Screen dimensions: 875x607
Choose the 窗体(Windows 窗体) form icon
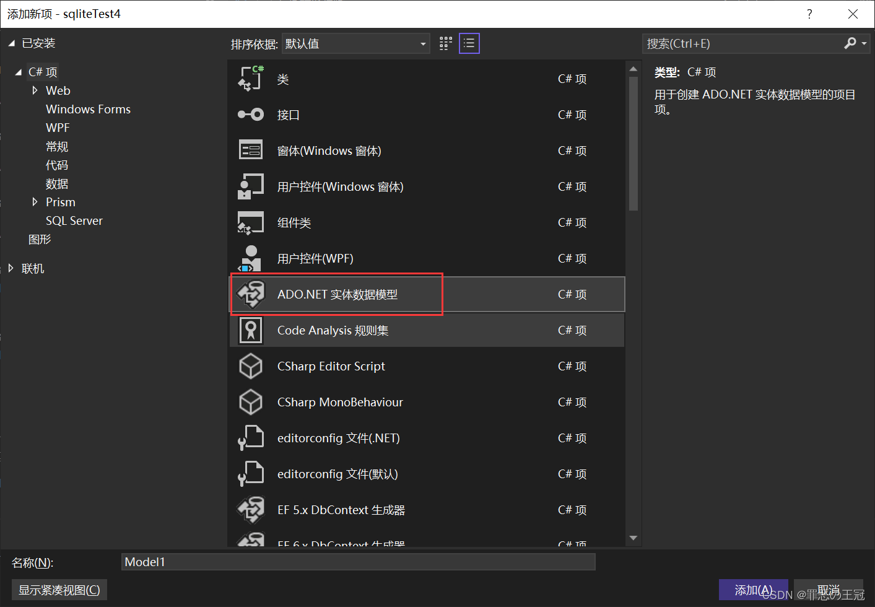tap(251, 151)
